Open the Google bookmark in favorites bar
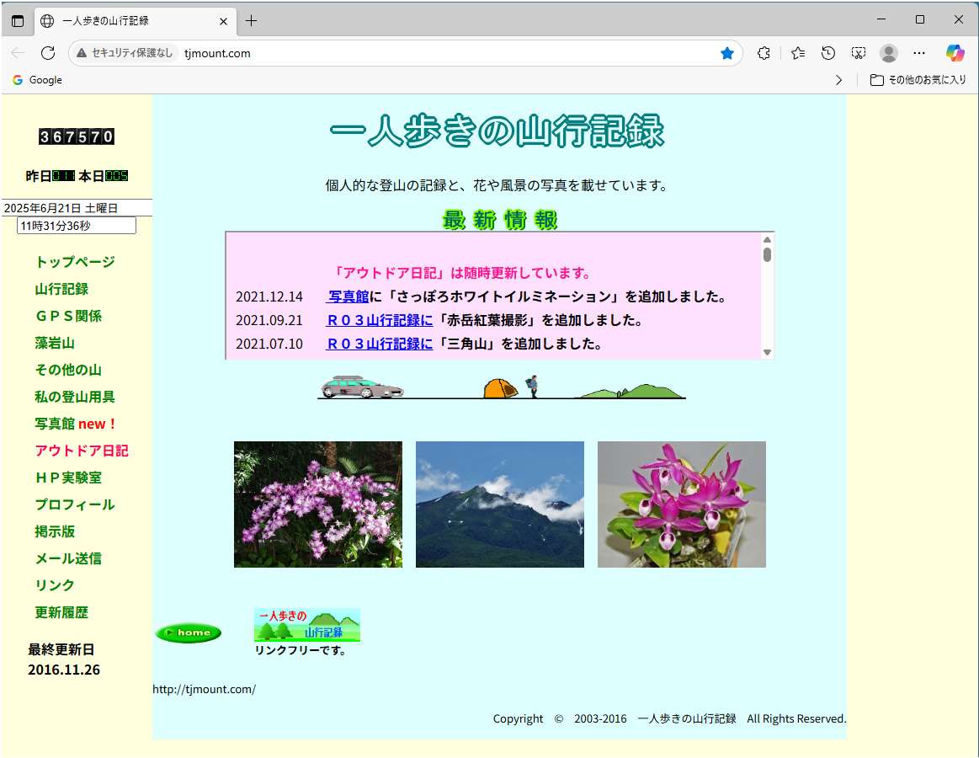This screenshot has height=758, width=979. tap(37, 80)
